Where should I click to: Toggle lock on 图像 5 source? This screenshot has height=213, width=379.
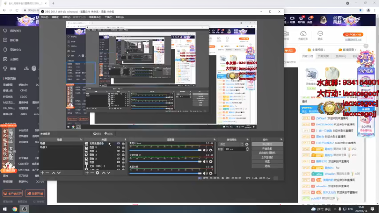123,147
